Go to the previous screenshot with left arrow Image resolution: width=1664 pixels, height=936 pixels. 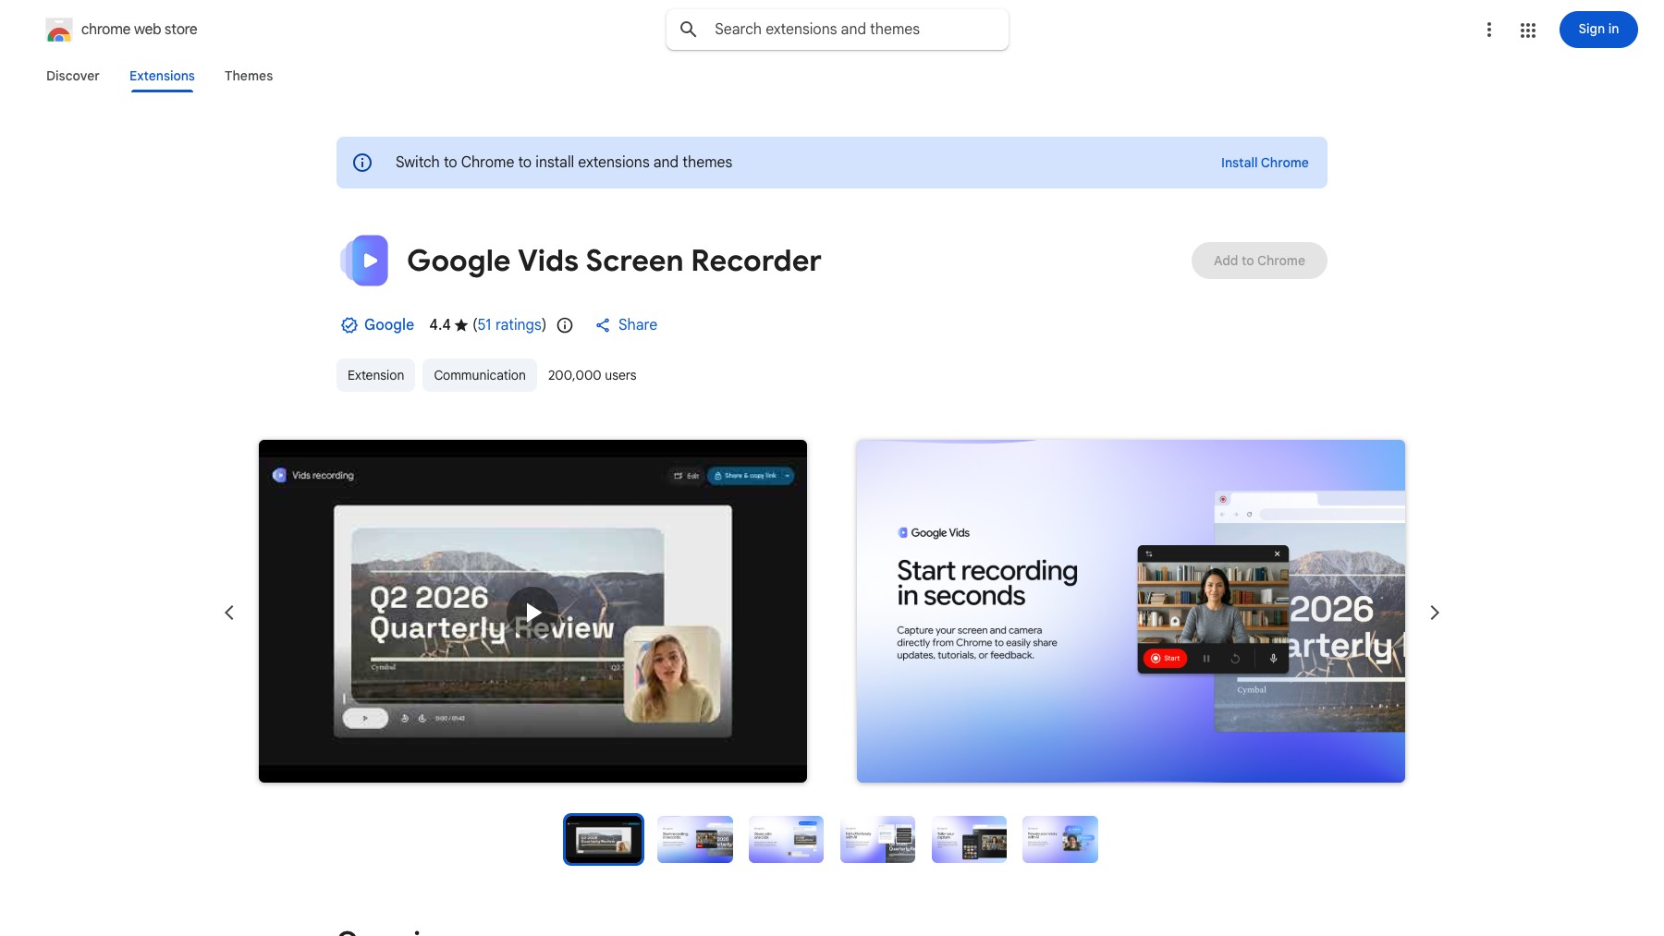tap(229, 613)
